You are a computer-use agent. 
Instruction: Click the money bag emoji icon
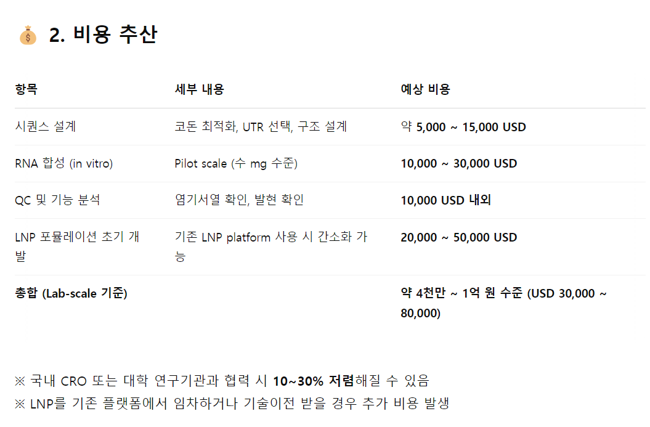tap(28, 35)
